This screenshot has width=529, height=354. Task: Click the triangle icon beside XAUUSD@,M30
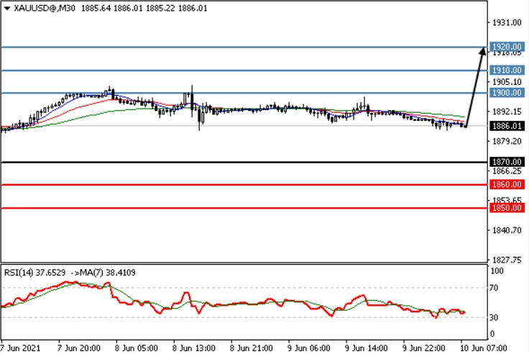6,7
